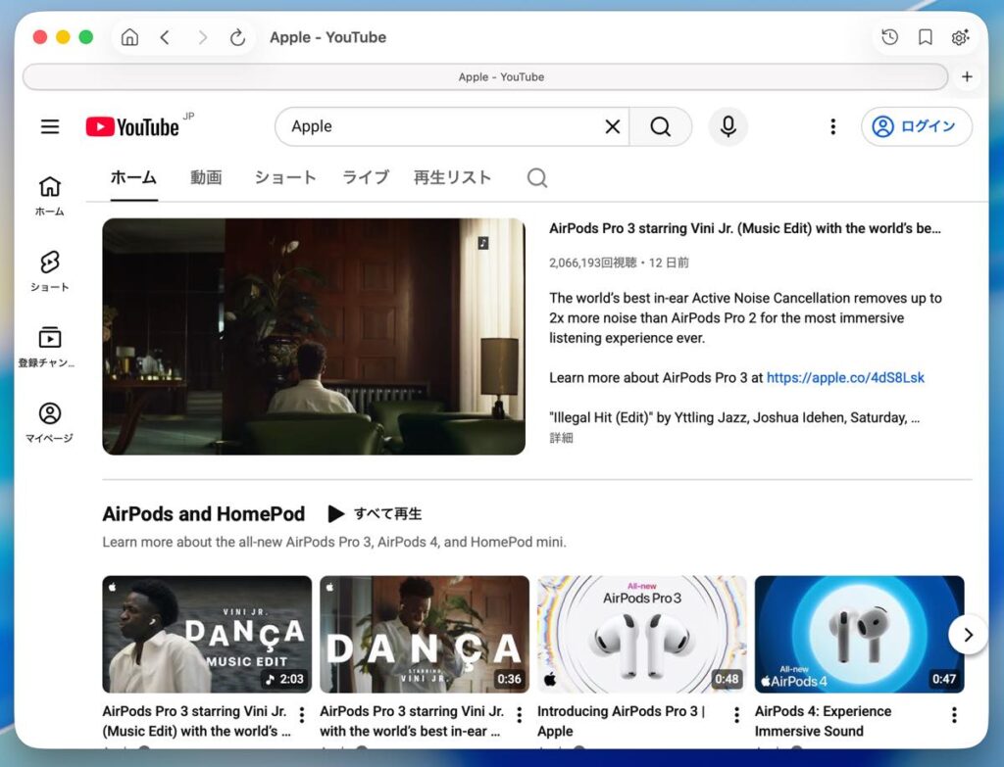Click すべて再生 play all button
This screenshot has width=1004, height=767.
click(x=376, y=513)
